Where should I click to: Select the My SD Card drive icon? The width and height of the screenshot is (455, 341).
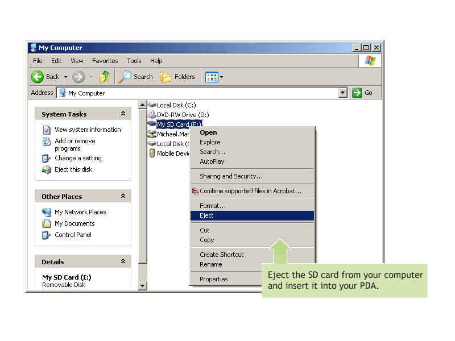[x=152, y=124]
